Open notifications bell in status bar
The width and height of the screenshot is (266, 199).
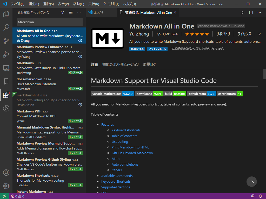pos(260,196)
